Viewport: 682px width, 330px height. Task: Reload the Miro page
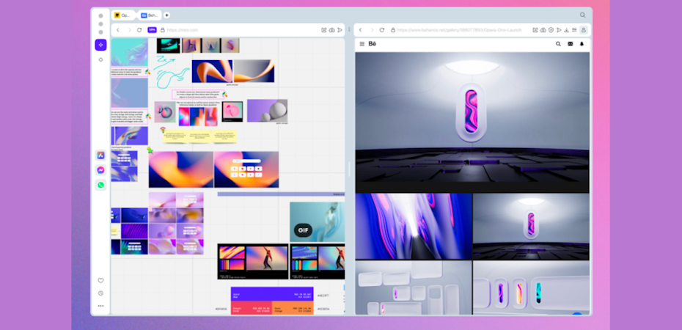point(139,30)
